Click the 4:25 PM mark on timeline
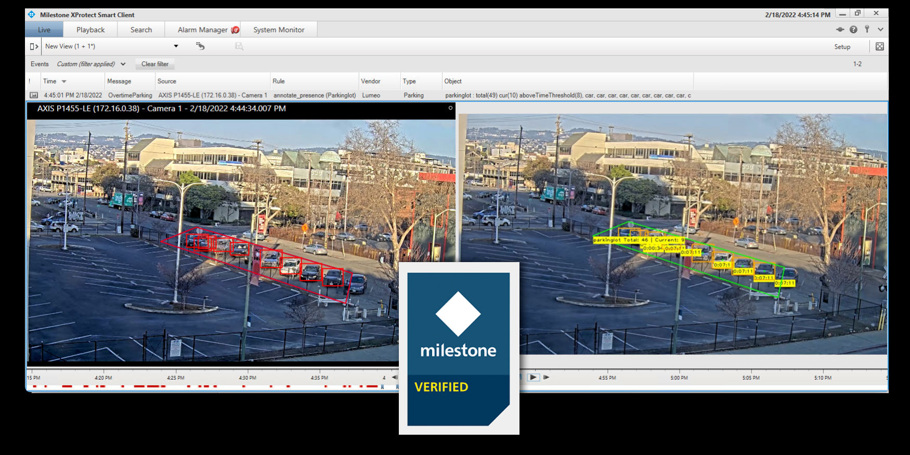The height and width of the screenshot is (455, 910). (176, 378)
